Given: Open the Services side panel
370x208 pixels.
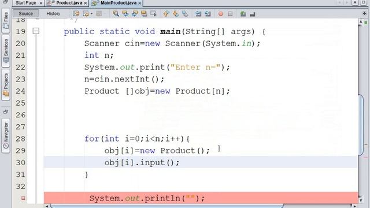Looking at the screenshot, I should 6,51.
